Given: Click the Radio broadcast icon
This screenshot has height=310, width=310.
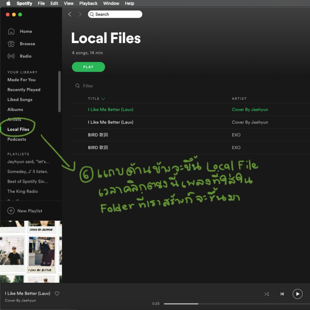Looking at the screenshot, I should pyautogui.click(x=11, y=56).
